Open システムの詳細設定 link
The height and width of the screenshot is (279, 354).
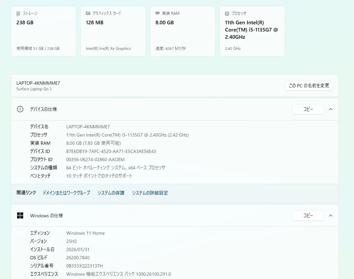tap(150, 193)
